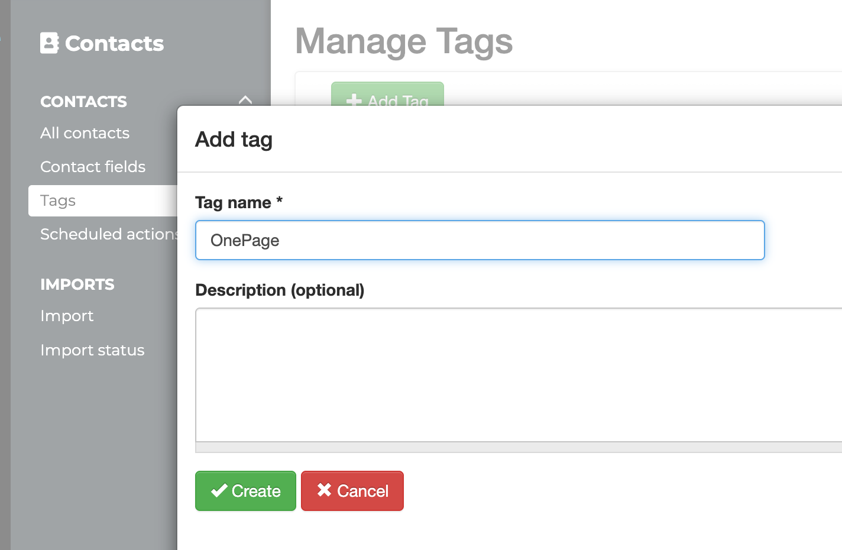Go to Contact fields
Image resolution: width=842 pixels, height=550 pixels.
(93, 167)
